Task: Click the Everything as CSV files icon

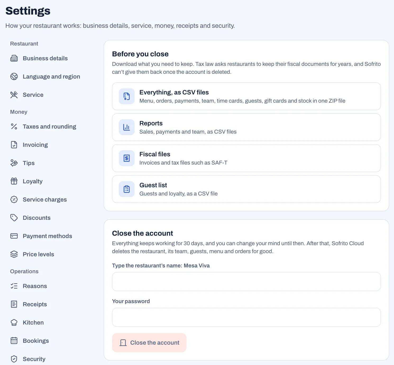Action: tap(127, 96)
